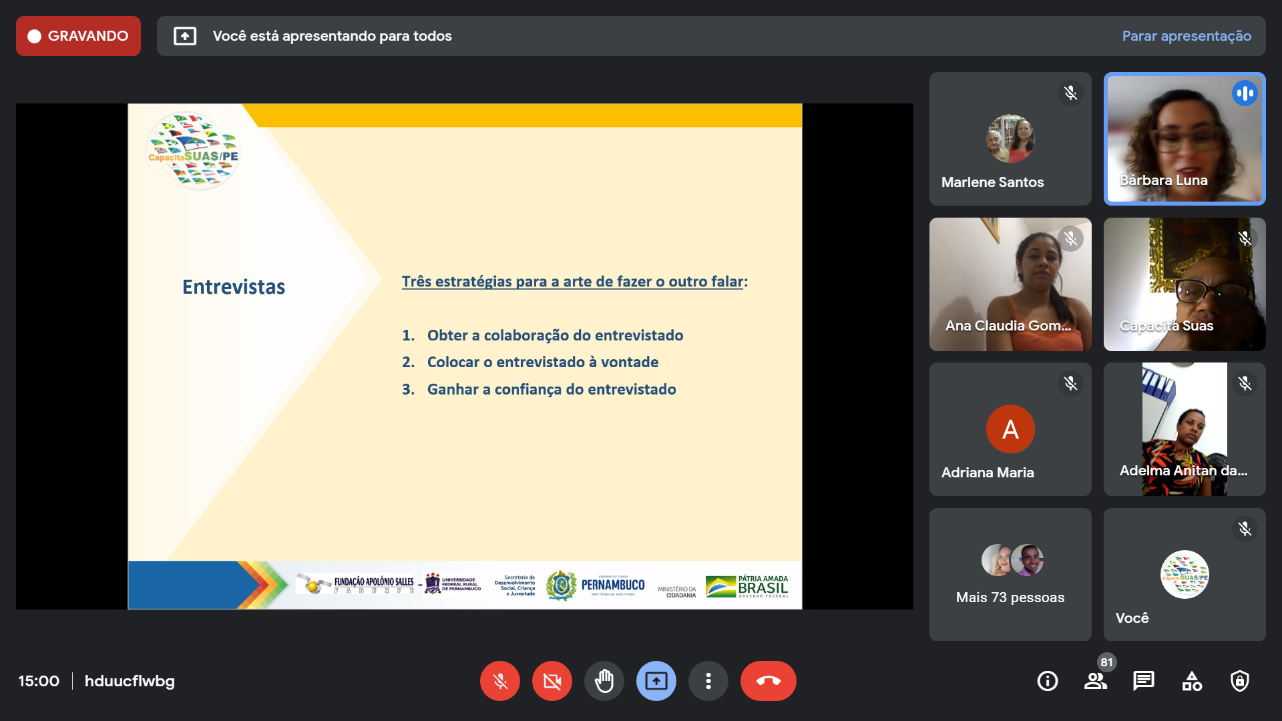Raise hand in the meeting

pyautogui.click(x=604, y=681)
